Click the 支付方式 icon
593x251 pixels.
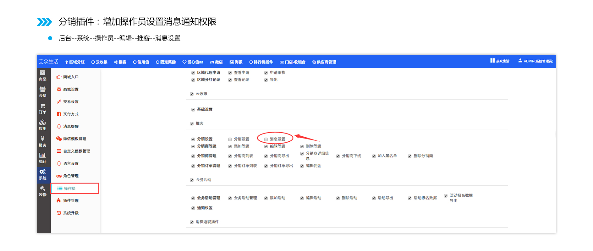tap(59, 114)
